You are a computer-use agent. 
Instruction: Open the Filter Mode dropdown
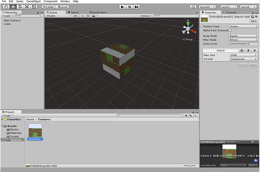243,40
